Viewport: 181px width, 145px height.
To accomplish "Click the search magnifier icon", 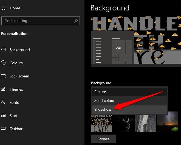I will point(76,21).
